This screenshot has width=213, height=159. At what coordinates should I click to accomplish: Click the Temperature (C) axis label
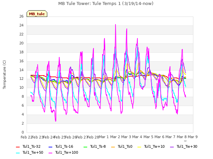click(x=4, y=75)
